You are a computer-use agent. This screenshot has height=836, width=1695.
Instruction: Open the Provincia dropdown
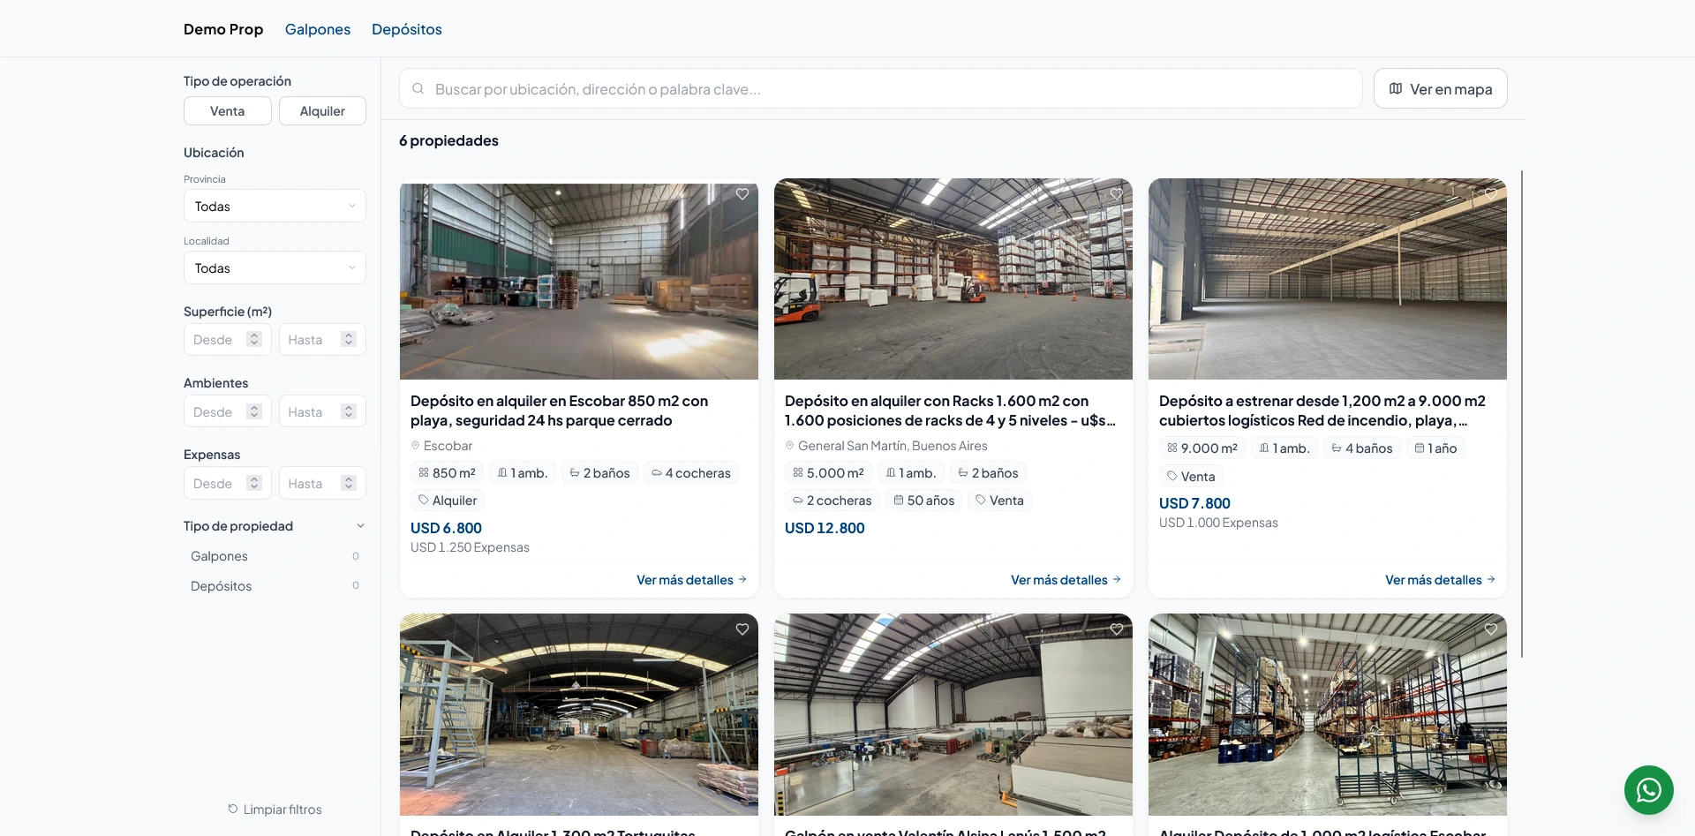click(x=275, y=207)
